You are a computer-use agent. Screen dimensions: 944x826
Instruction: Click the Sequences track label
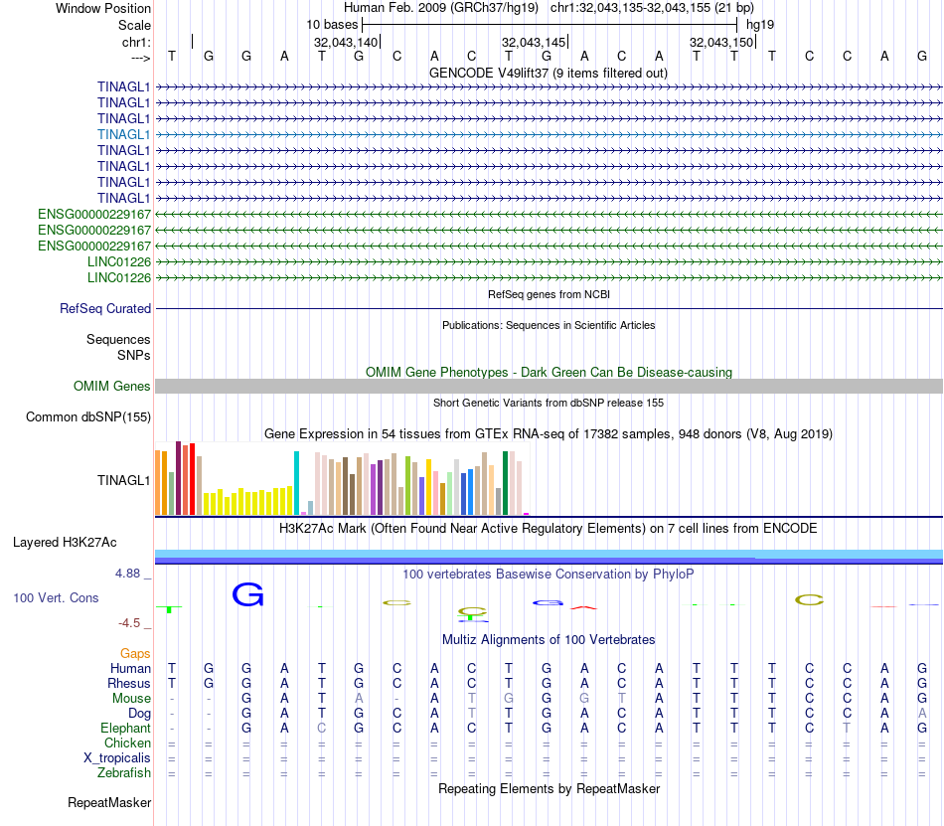tap(118, 339)
